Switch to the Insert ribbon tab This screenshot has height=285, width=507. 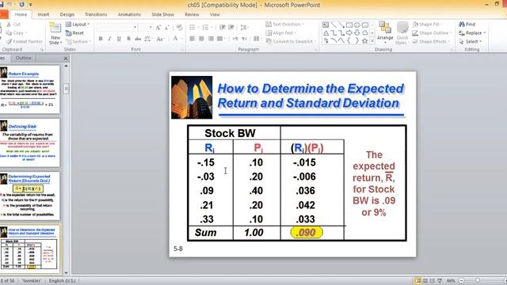click(x=44, y=14)
